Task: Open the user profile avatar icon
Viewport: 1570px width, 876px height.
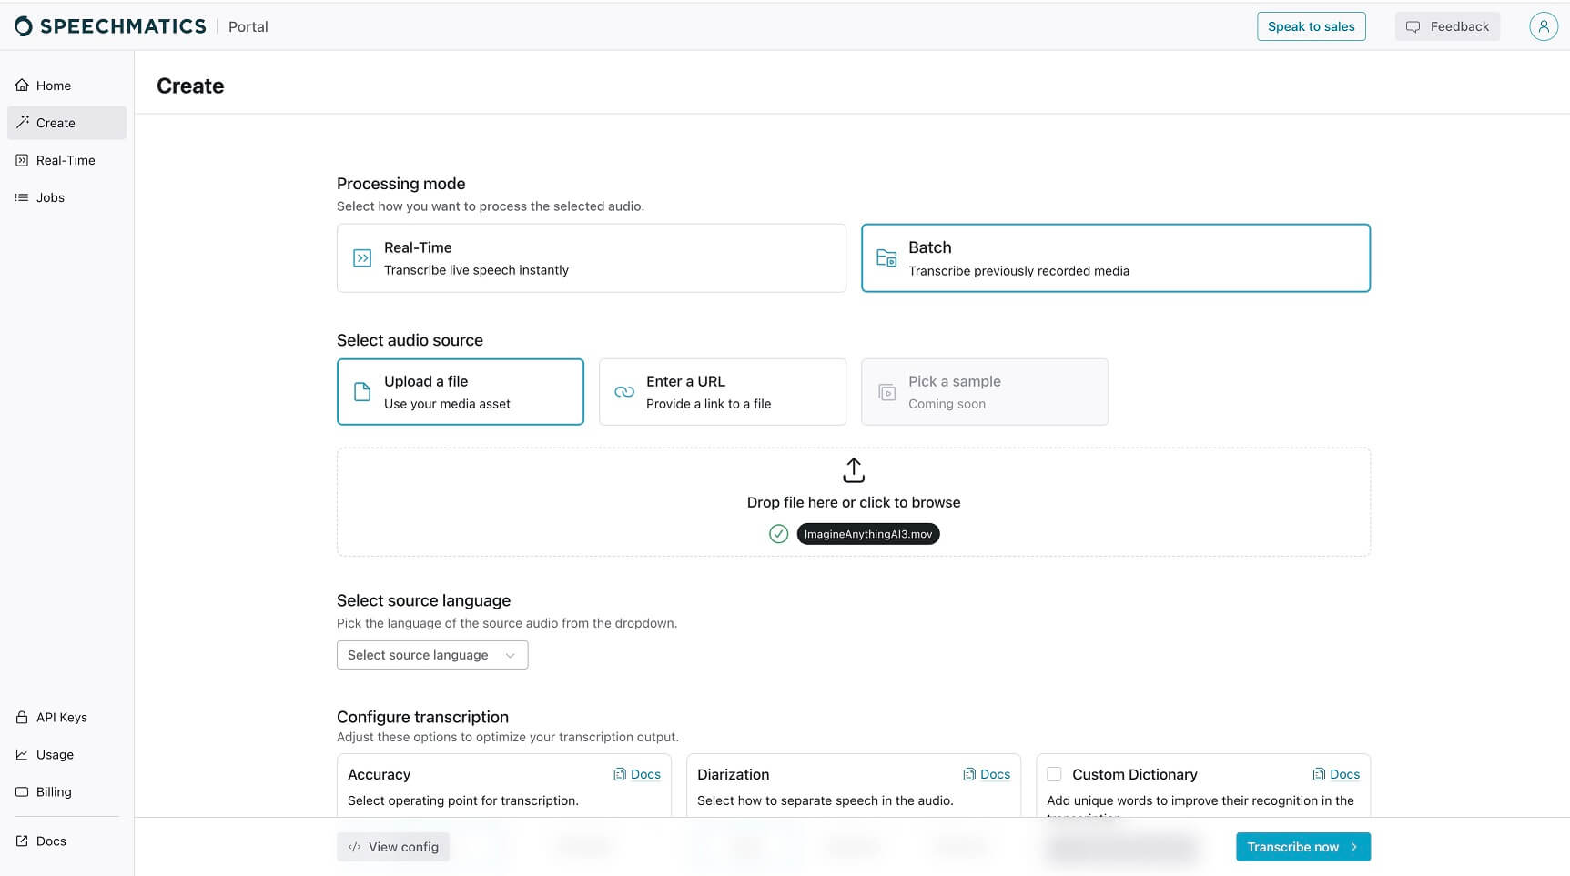Action: tap(1543, 26)
